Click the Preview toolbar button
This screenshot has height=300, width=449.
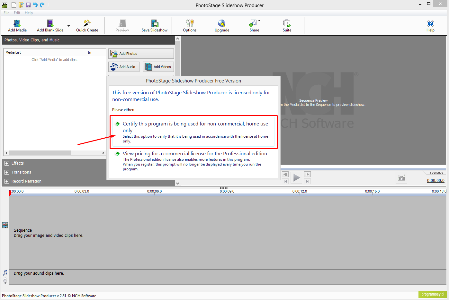tap(122, 26)
